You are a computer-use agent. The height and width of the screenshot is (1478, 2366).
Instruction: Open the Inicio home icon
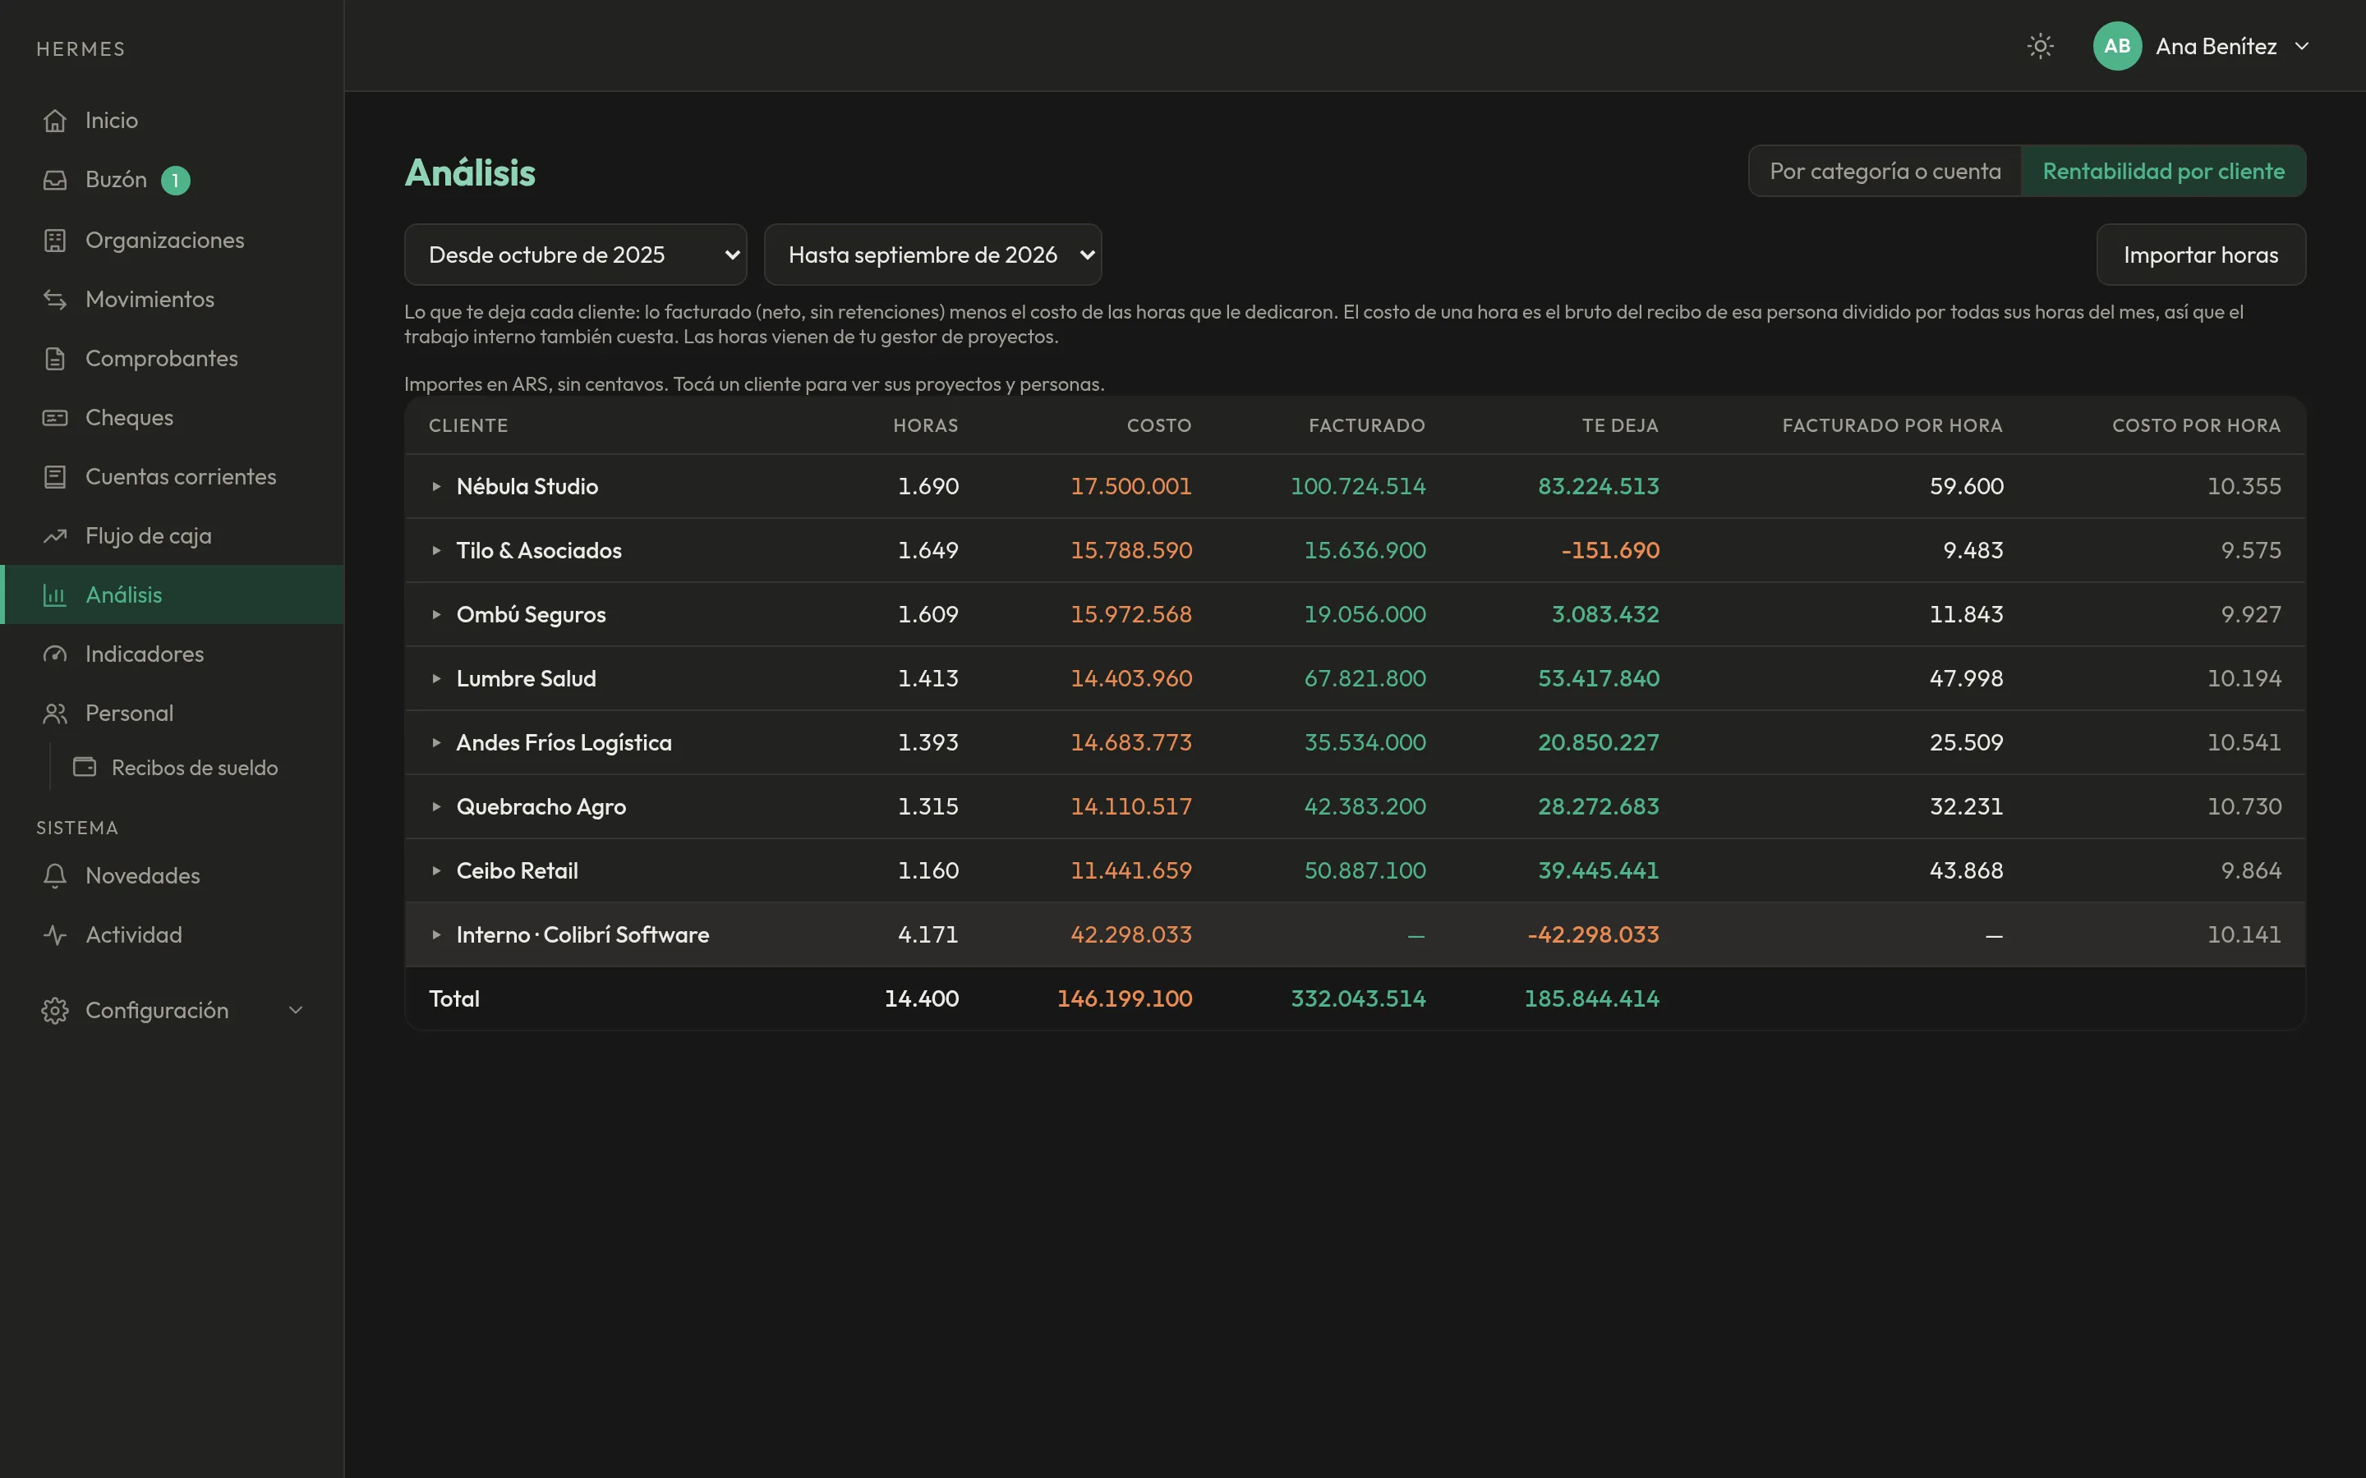click(x=55, y=120)
